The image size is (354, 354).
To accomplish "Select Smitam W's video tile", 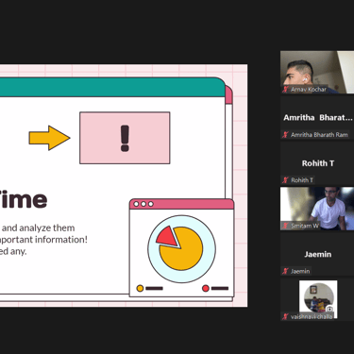I will click(317, 209).
